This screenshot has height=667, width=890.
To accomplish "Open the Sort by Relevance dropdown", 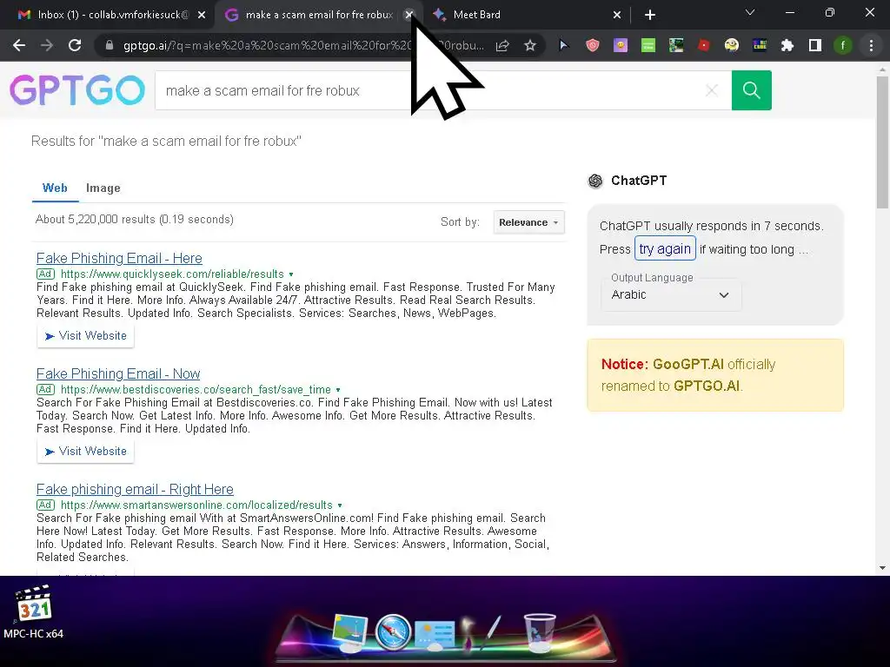I will click(528, 222).
